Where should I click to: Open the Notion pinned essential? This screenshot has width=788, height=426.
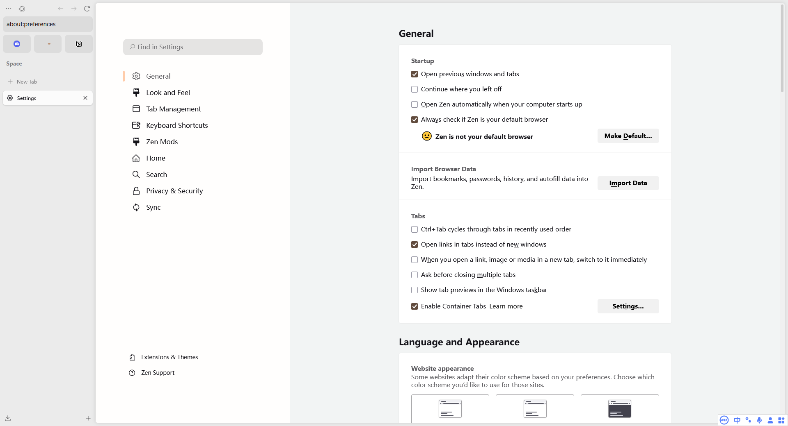pyautogui.click(x=79, y=44)
